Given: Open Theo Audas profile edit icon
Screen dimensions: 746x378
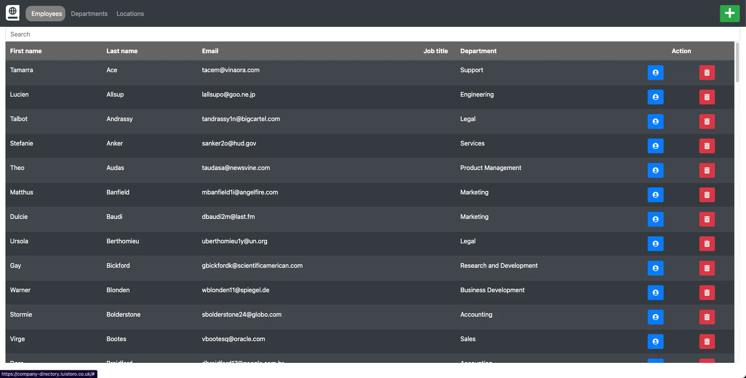Looking at the screenshot, I should [655, 170].
